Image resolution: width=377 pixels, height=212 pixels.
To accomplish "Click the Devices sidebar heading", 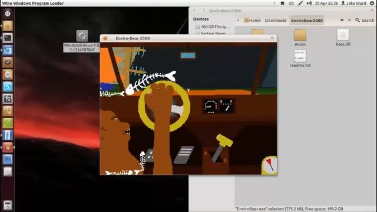I will 201,19.
